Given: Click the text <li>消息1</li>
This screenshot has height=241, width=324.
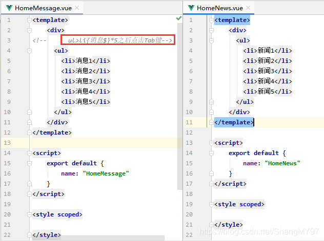Looking at the screenshot, I should (86, 61).
